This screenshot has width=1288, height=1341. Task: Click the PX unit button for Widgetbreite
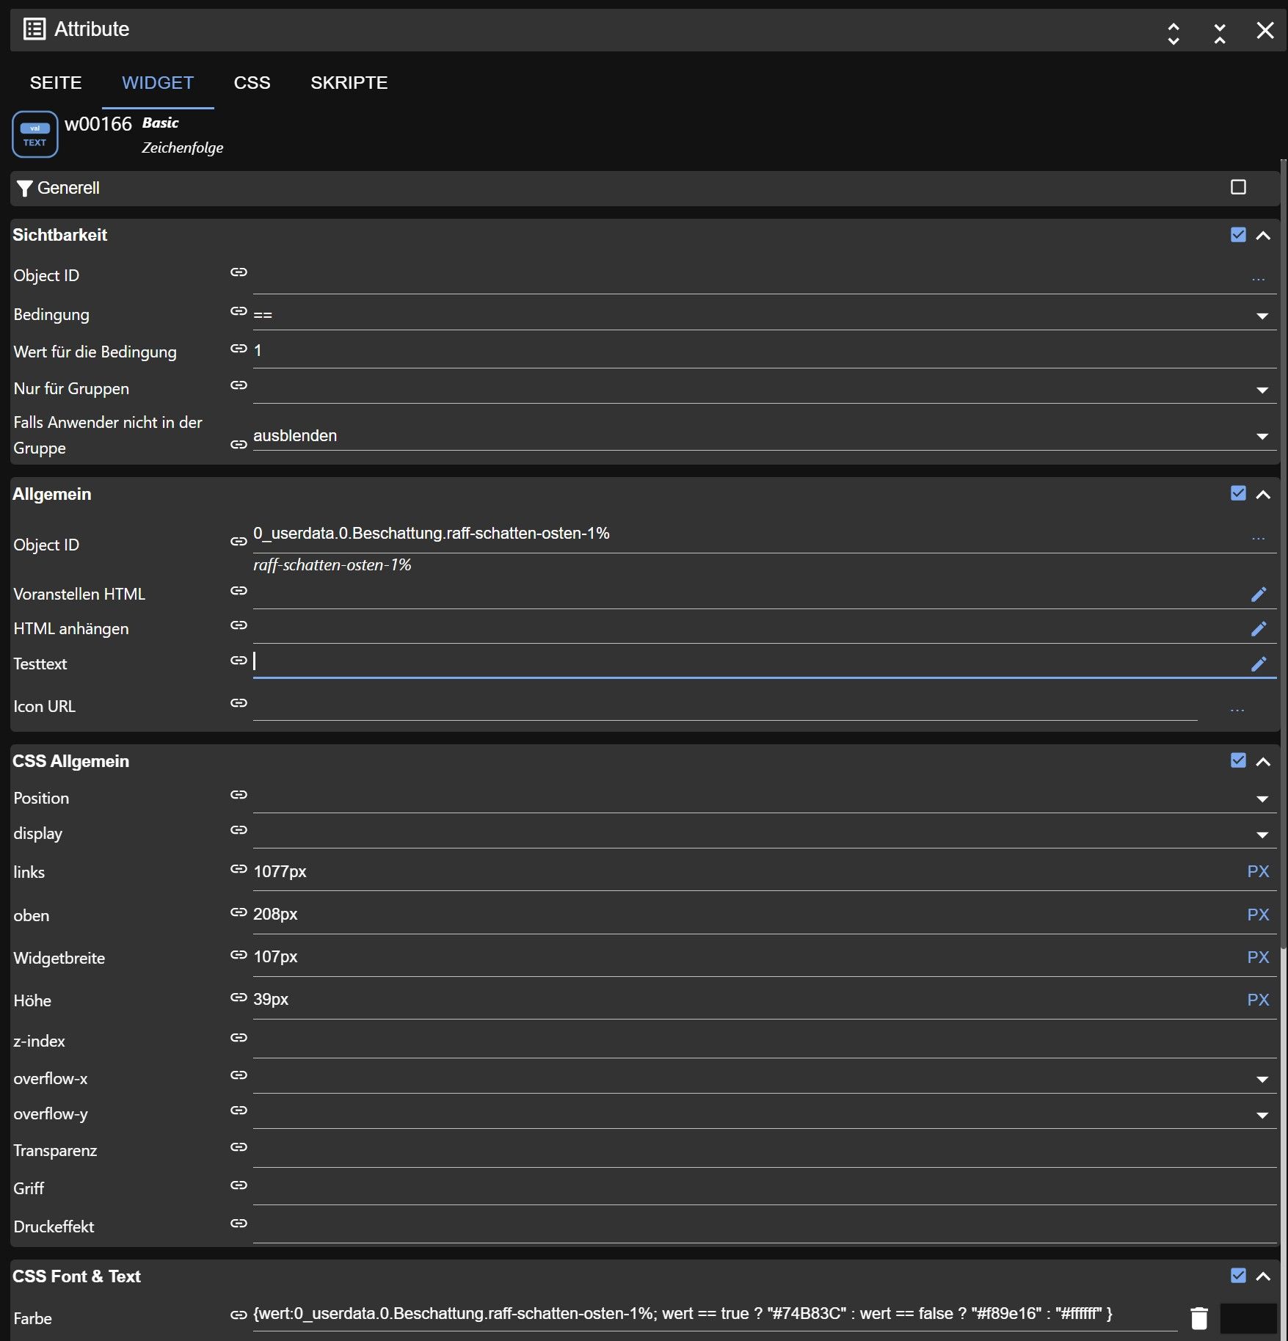[1258, 957]
